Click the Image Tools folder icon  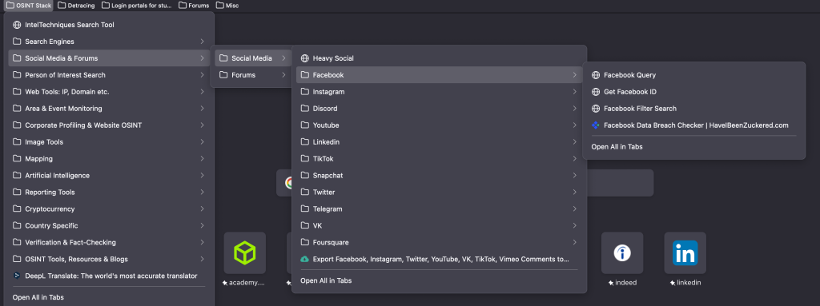click(x=17, y=141)
